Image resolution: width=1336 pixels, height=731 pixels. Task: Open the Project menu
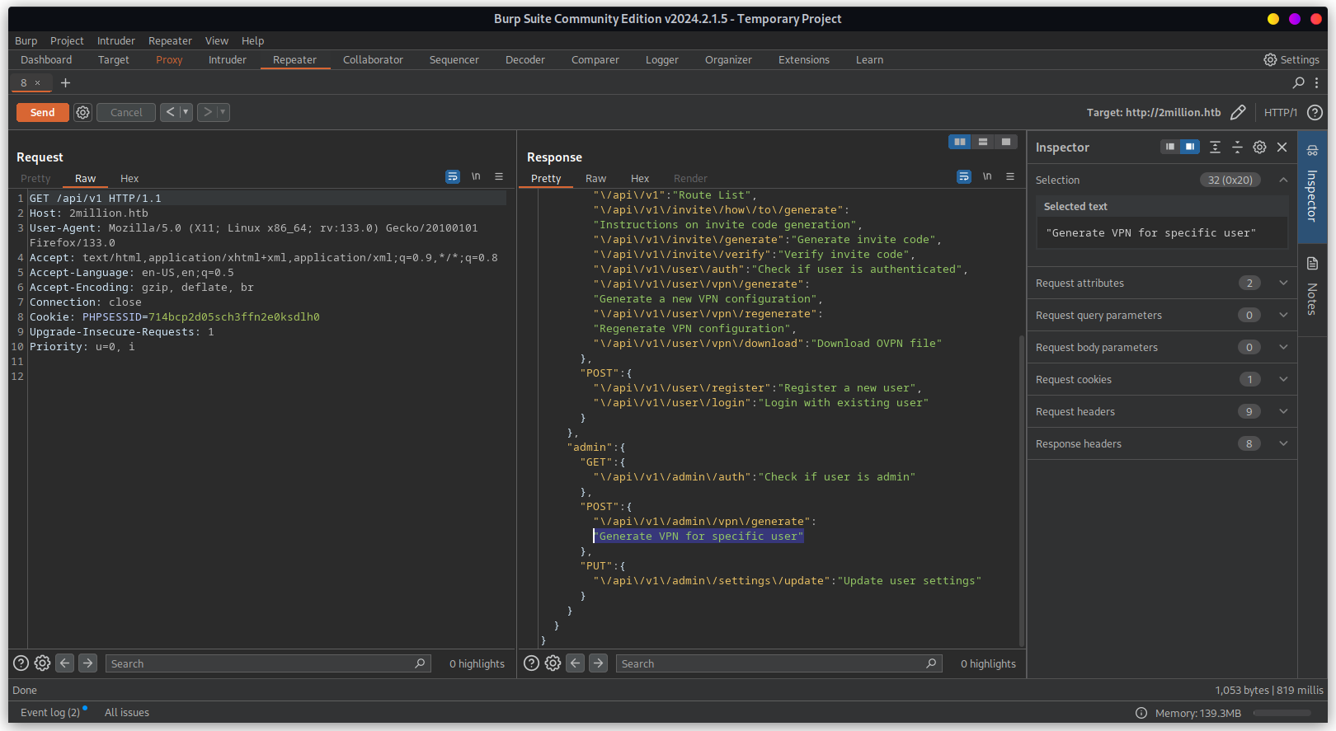pos(67,40)
